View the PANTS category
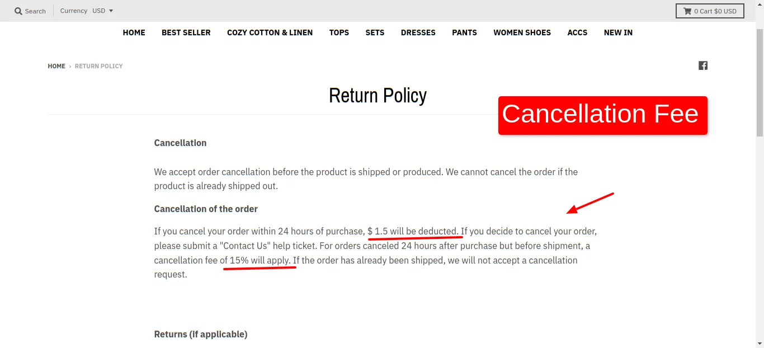The height and width of the screenshot is (348, 764). pos(464,32)
